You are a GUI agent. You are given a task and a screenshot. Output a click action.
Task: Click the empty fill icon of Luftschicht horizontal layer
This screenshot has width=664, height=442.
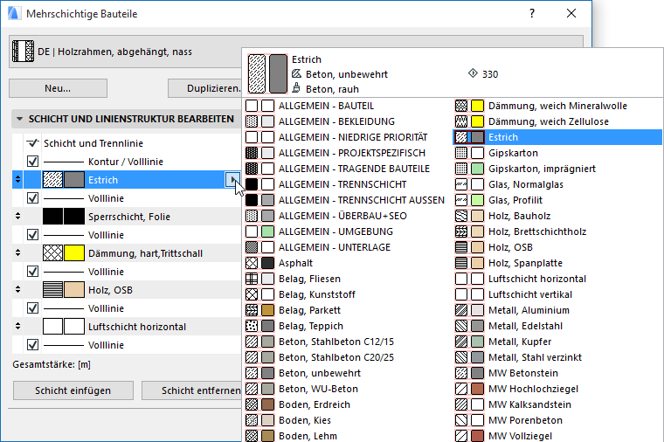53,327
